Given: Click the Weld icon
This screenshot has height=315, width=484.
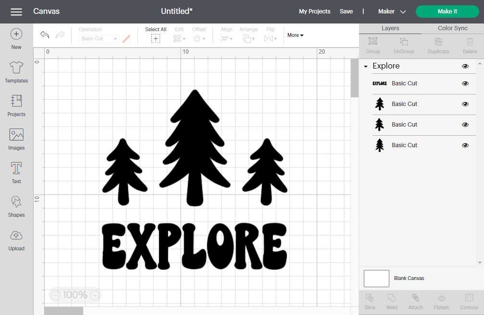Looking at the screenshot, I should pos(392,301).
